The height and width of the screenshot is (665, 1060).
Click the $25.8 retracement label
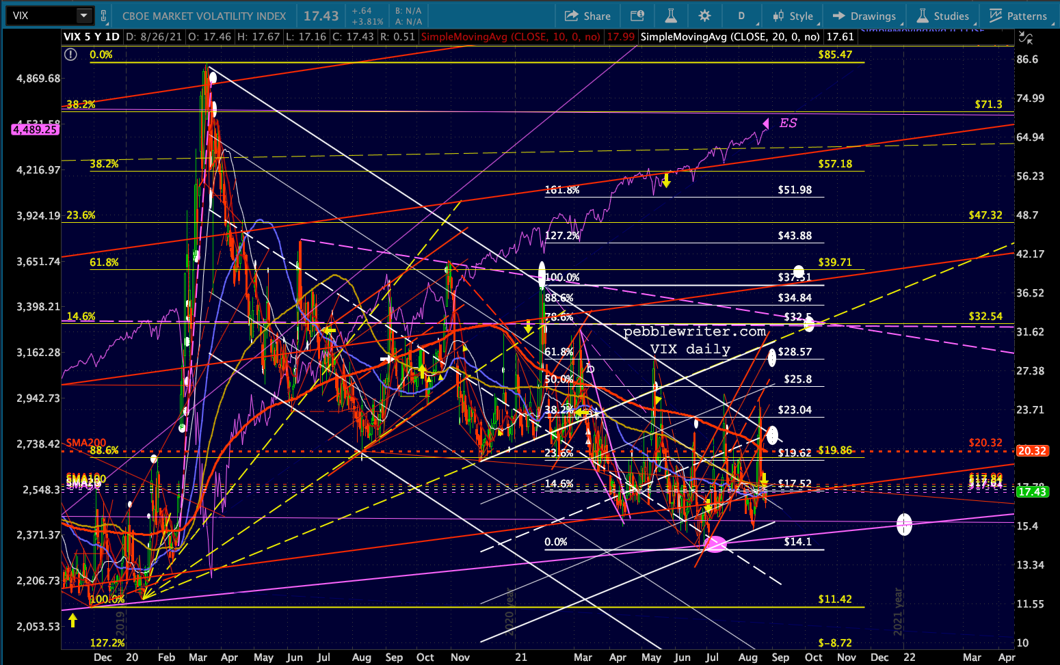click(x=798, y=379)
